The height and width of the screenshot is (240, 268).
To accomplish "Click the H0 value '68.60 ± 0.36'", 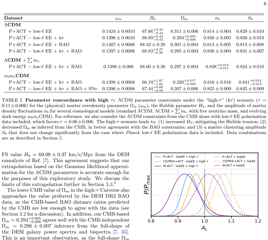I will pos(152,67).
